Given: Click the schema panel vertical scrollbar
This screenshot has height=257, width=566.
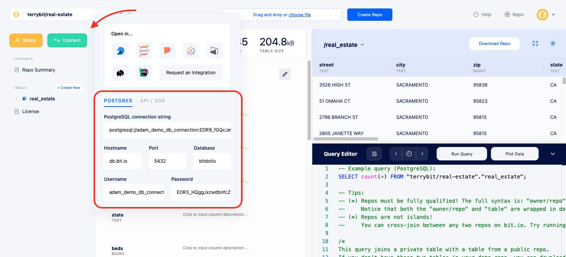Looking at the screenshot, I should coord(309,100).
